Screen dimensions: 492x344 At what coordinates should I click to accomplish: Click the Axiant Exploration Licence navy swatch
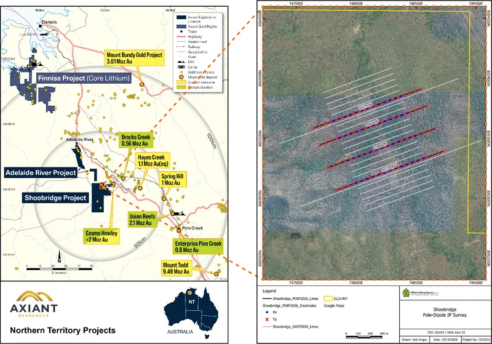click(x=181, y=17)
